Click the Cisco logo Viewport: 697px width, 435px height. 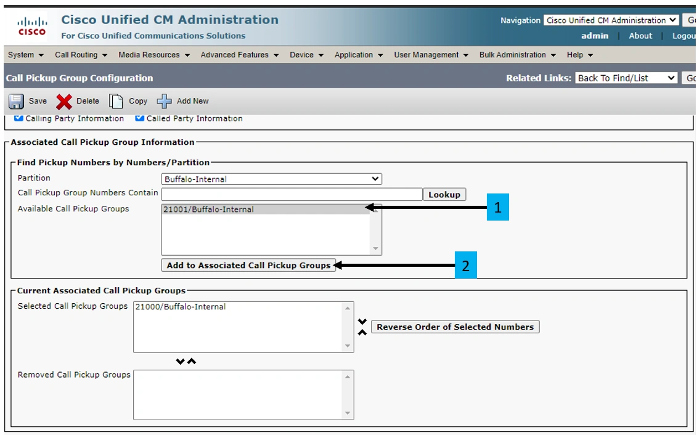click(31, 27)
